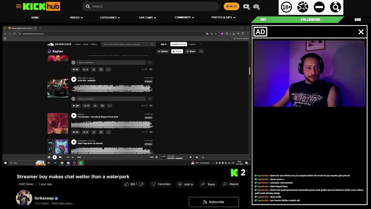Click the KICKhub logo
The image size is (371, 209).
[x=41, y=6]
